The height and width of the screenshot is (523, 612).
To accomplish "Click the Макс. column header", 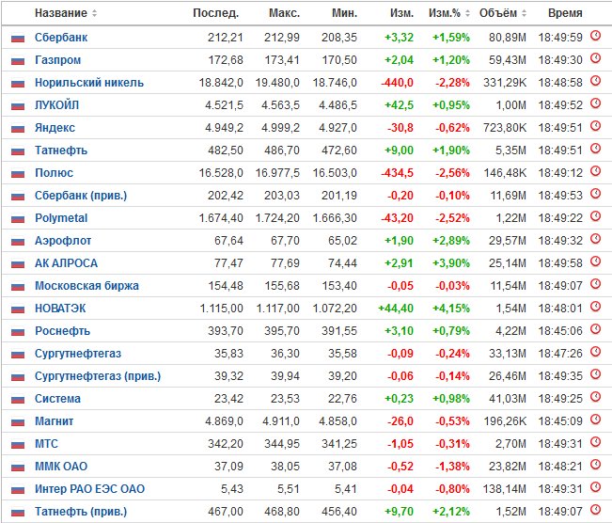I will [x=284, y=13].
